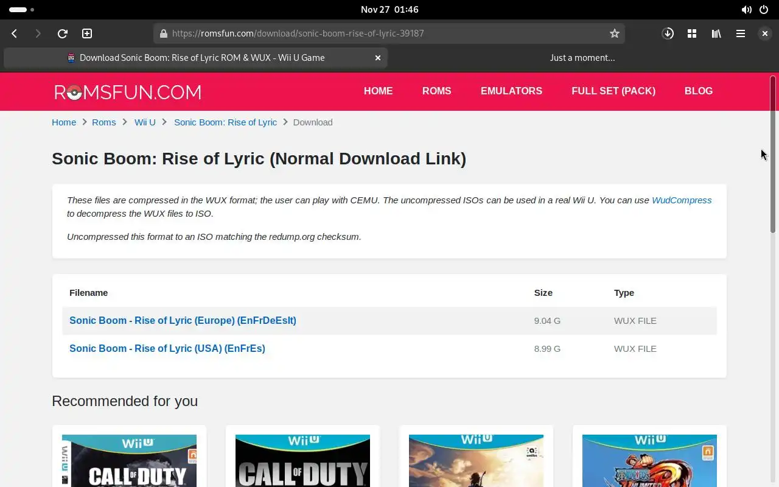Open the tab overview grid icon
Viewport: 779px width, 487px height.
tap(692, 33)
